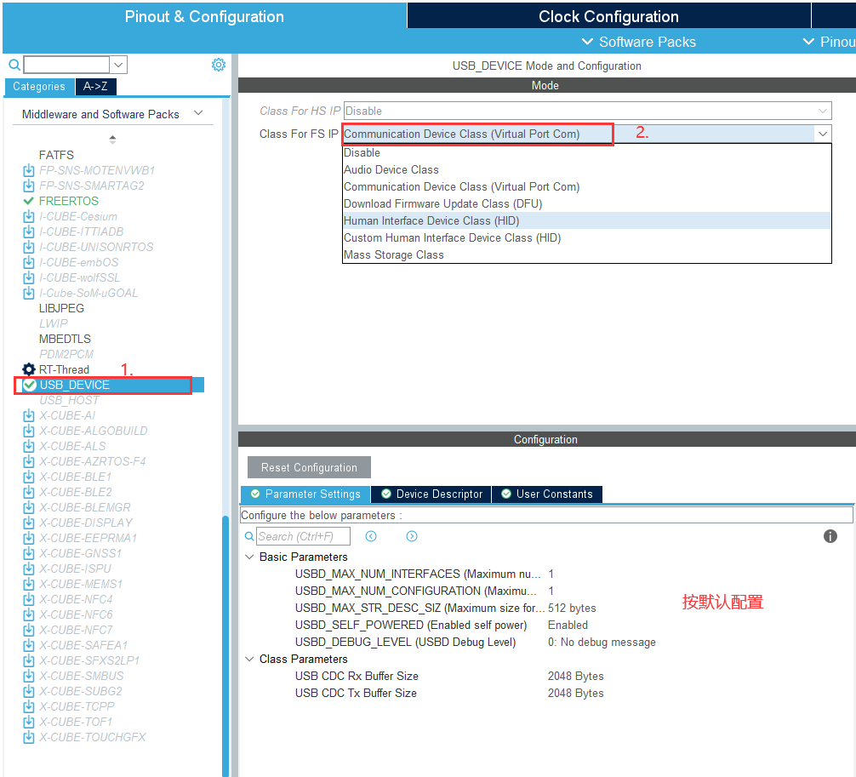Screen dimensions: 856x777
Task: Click the up arrow above FATFS list
Action: 112,140
